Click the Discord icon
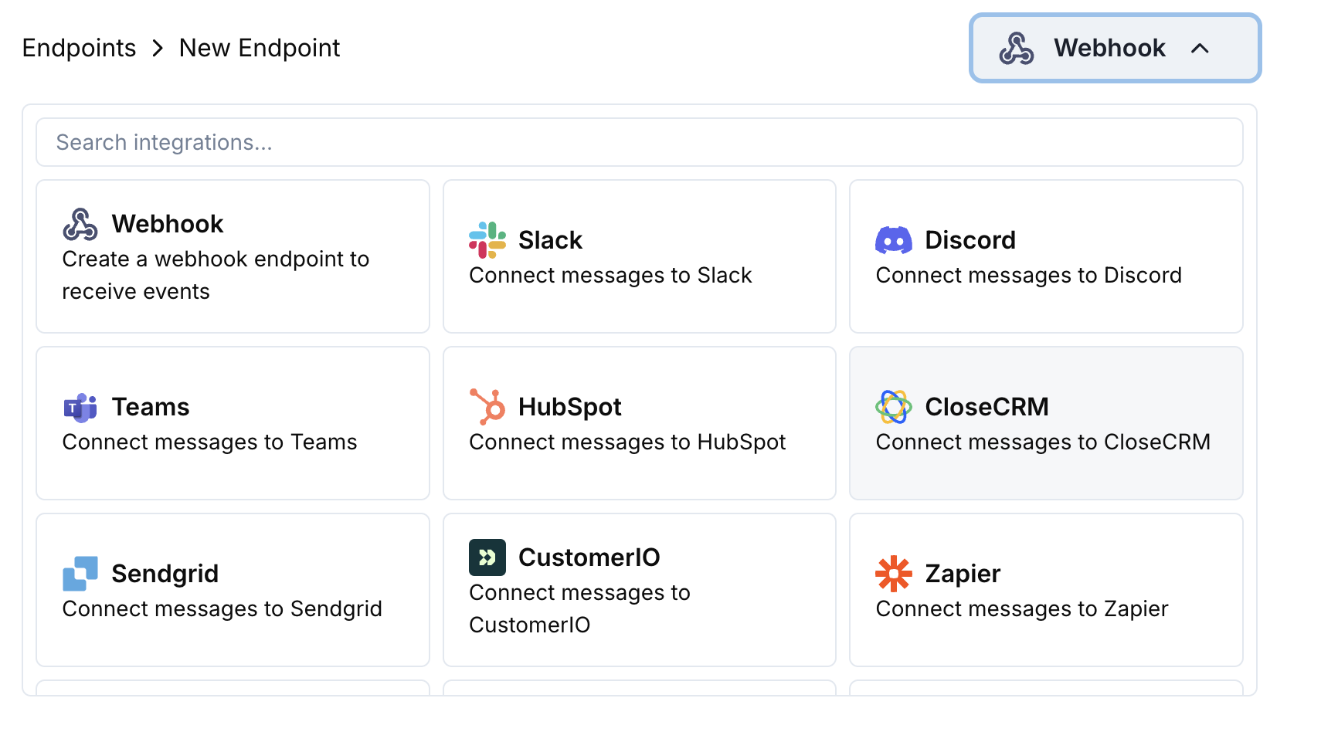 click(x=894, y=240)
